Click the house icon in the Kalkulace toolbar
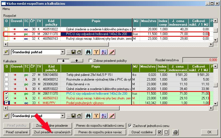The height and width of the screenshot is (138, 221). [79, 116]
